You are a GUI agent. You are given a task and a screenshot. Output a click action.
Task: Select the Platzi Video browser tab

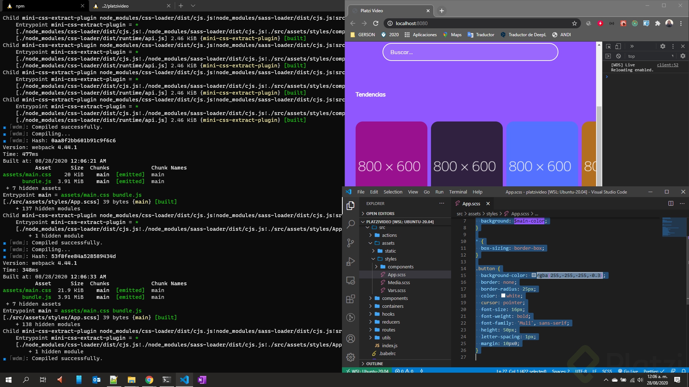(391, 11)
